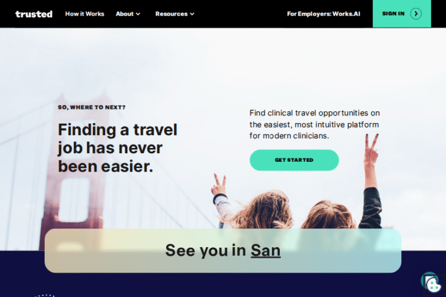Follow the underlined San link
The width and height of the screenshot is (446, 297).
(265, 251)
